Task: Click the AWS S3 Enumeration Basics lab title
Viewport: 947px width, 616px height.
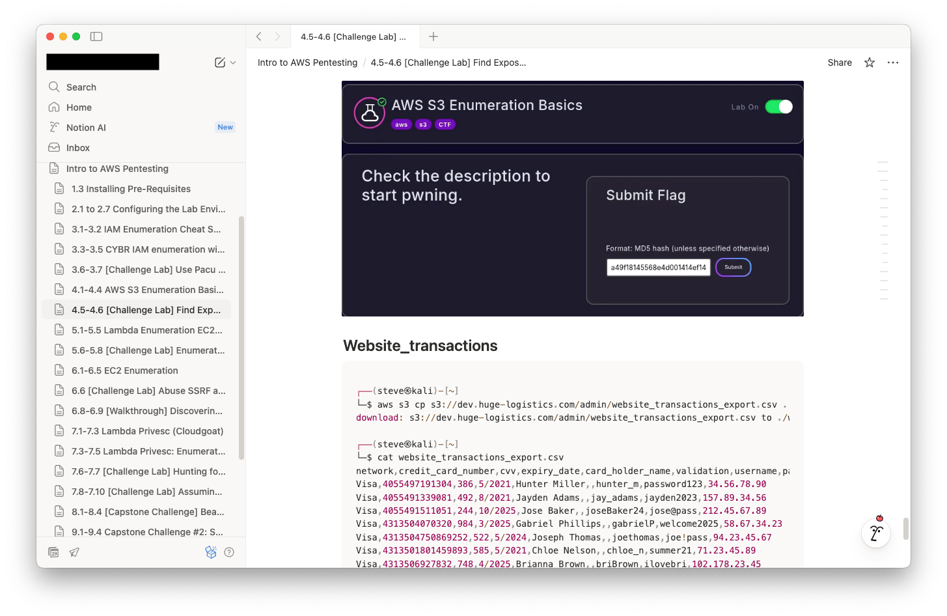Action: click(x=487, y=105)
